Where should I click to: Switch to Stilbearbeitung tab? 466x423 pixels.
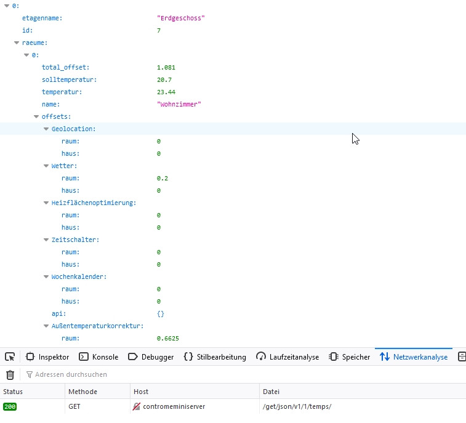[215, 357]
